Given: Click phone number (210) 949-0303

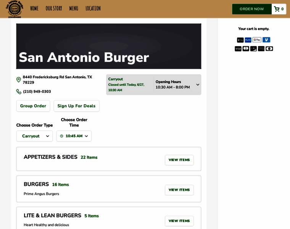Looking at the screenshot, I should [x=37, y=92].
